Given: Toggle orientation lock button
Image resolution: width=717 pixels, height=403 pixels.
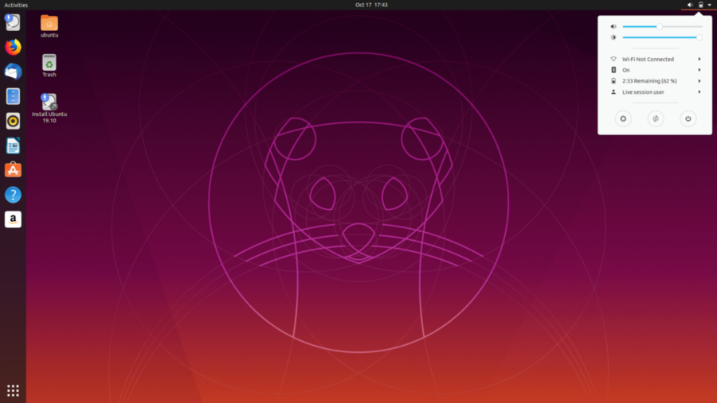Looking at the screenshot, I should point(656,118).
